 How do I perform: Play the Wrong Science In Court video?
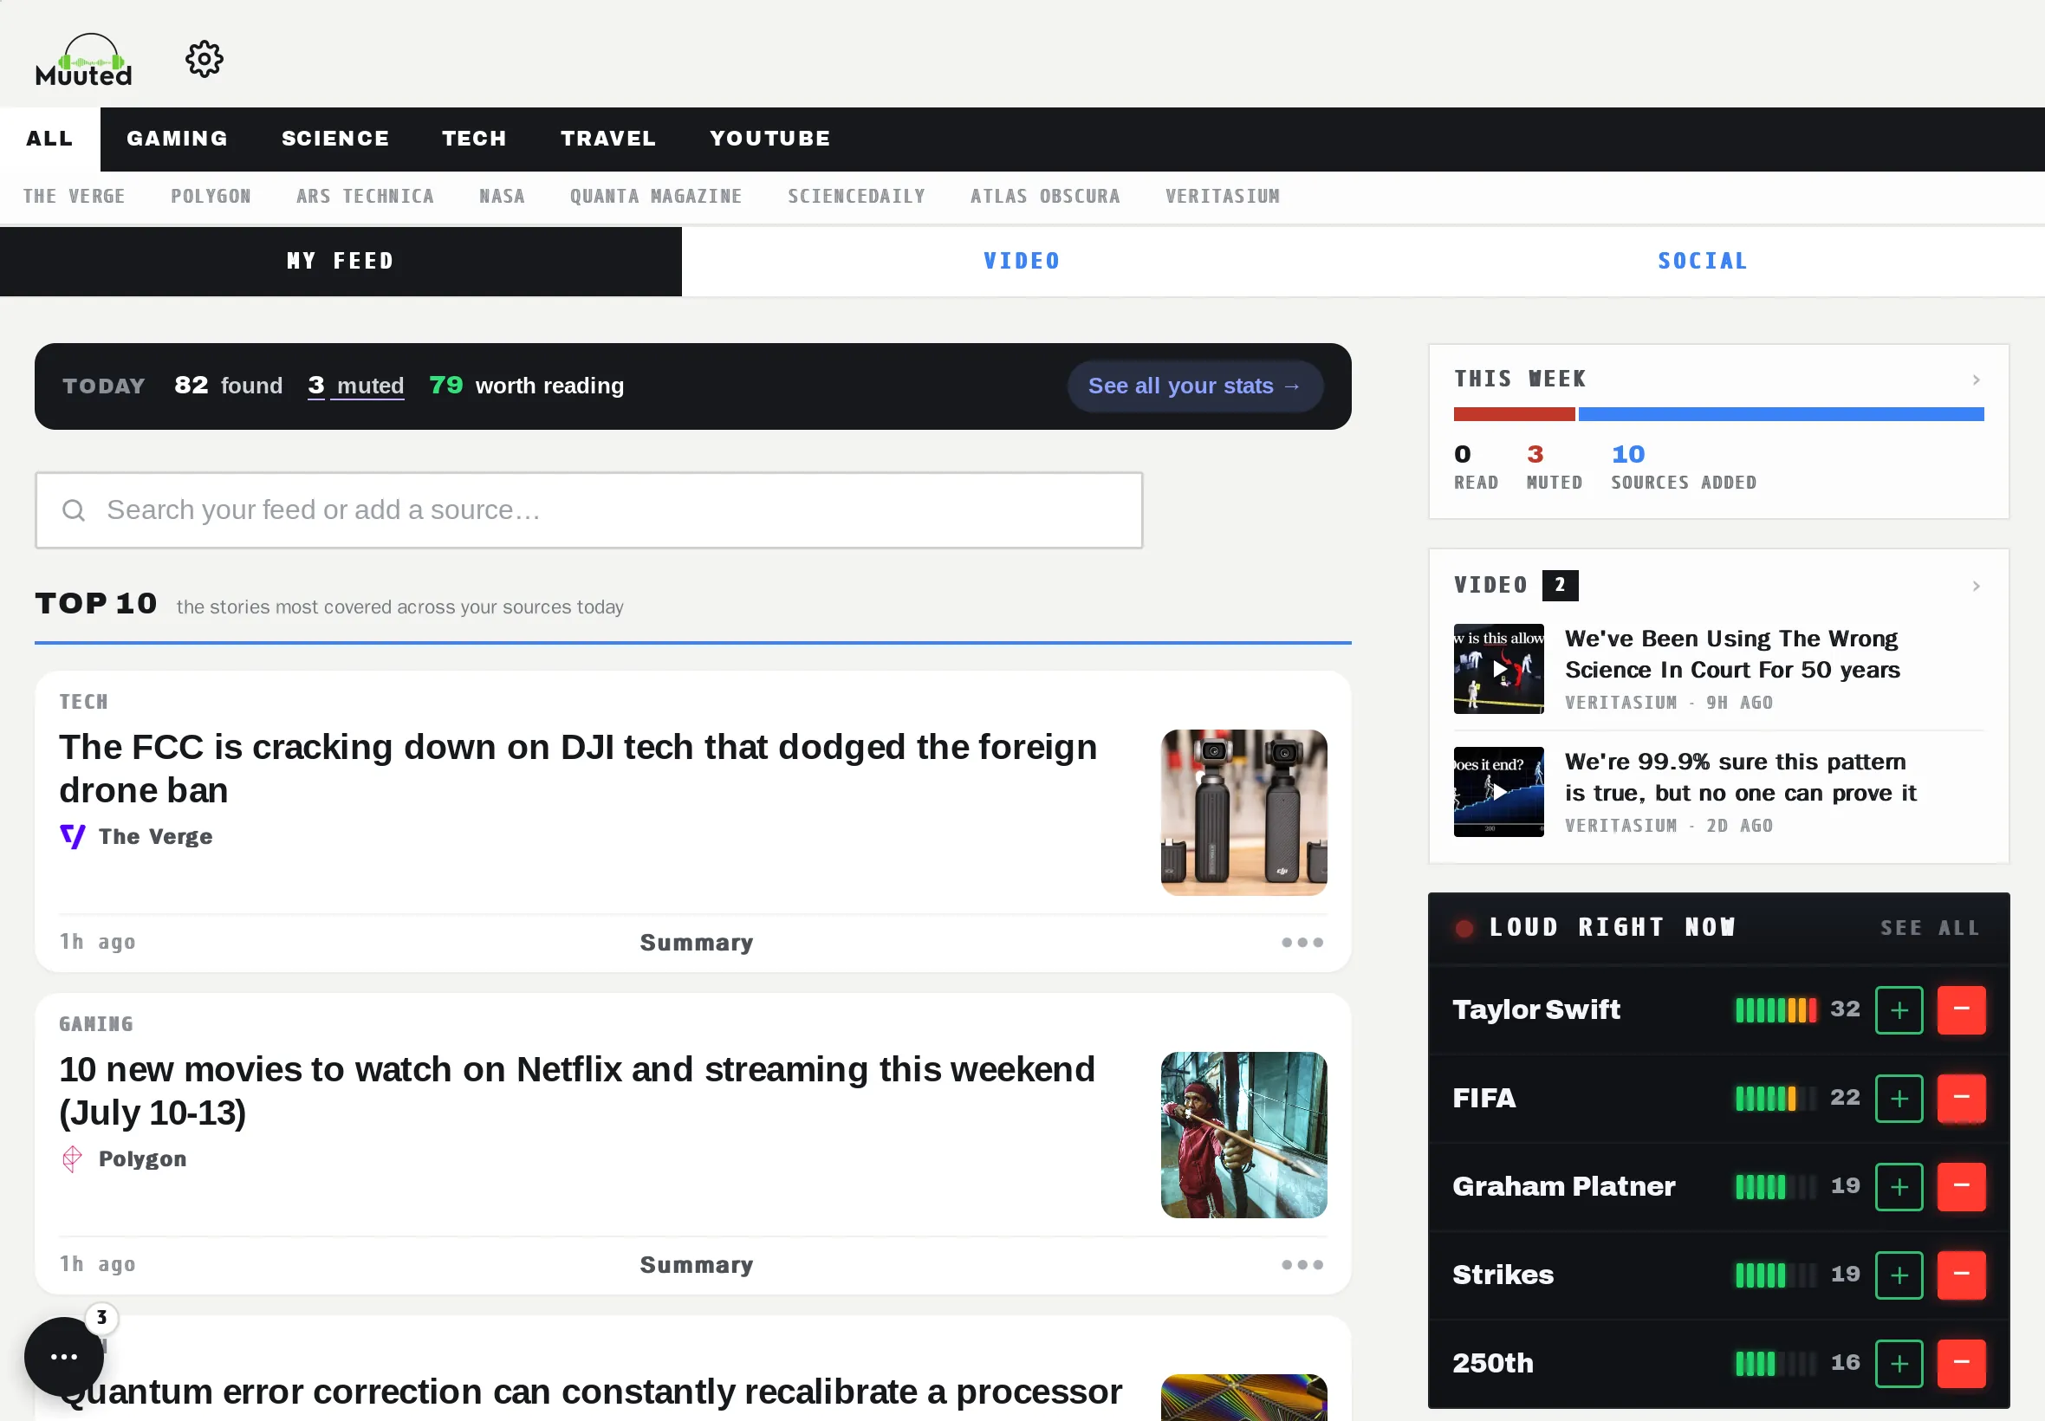(x=1498, y=668)
